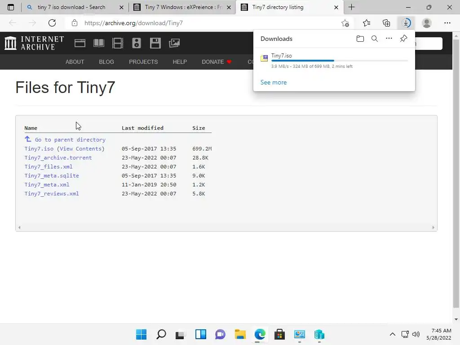Open the DONATE menu item

(x=217, y=62)
